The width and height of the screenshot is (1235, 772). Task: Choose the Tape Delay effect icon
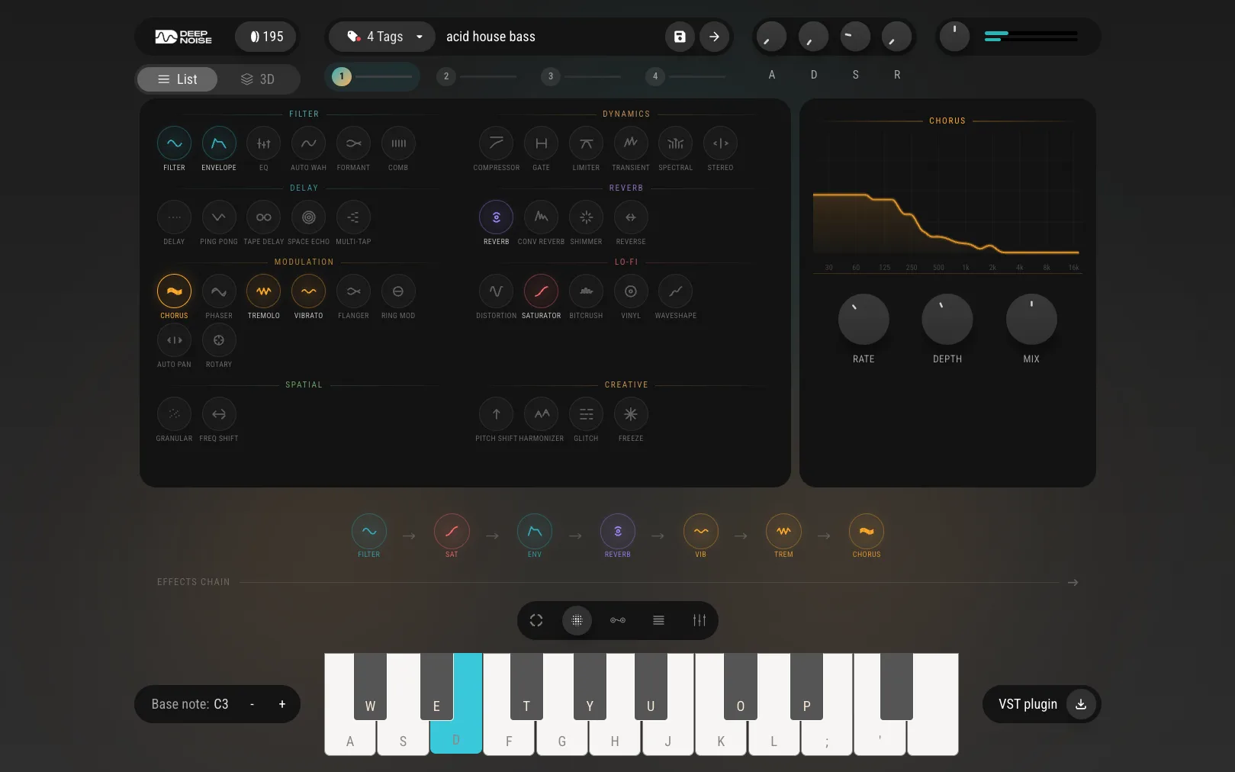point(264,217)
